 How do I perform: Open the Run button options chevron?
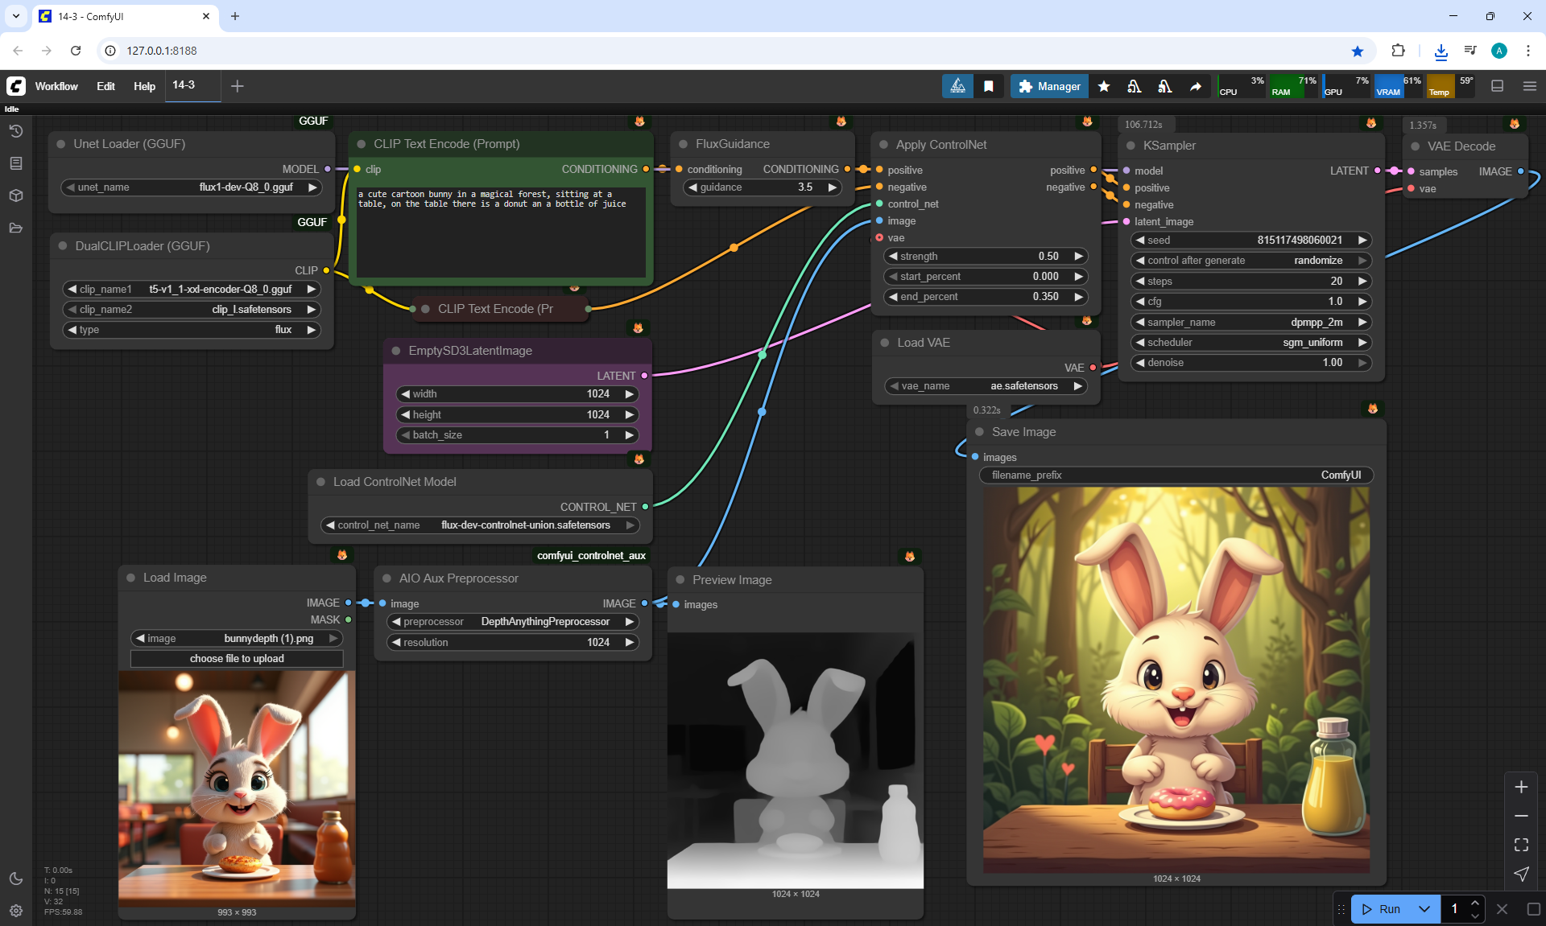pos(1424,909)
